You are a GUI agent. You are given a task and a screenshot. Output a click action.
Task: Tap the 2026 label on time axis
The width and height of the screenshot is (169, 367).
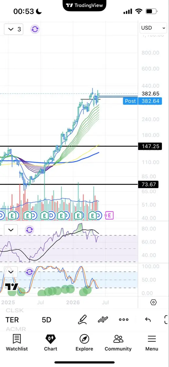[x=73, y=302]
